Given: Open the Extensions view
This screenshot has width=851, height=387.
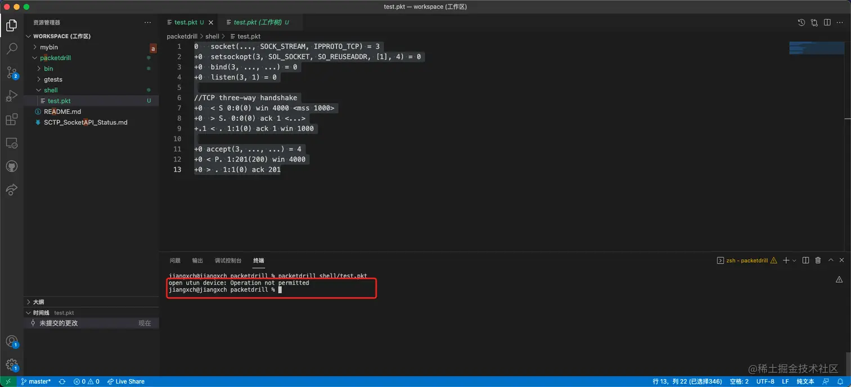Looking at the screenshot, I should coord(11,119).
